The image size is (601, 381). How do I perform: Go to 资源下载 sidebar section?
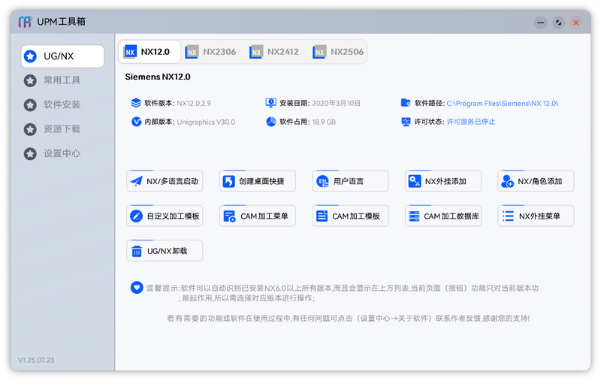point(62,129)
